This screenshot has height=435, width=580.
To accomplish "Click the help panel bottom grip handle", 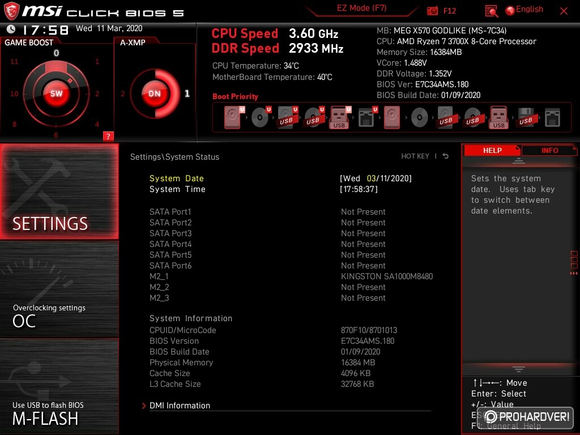I will 519,369.
